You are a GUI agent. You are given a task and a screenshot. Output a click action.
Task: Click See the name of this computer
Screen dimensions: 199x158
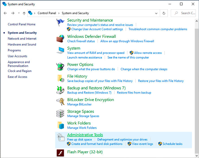point(128,58)
